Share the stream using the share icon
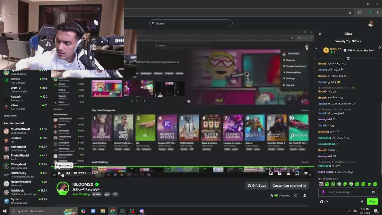Screen dimensions: 382x215 tap(295, 196)
